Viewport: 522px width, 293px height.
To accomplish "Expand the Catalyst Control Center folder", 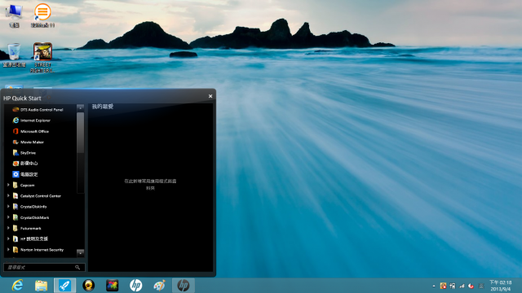I will [x=8, y=196].
